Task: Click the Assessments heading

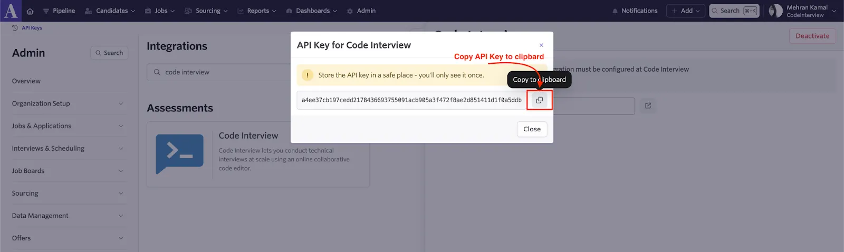Action: (180, 108)
